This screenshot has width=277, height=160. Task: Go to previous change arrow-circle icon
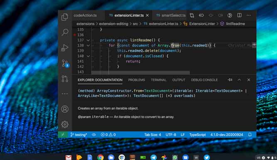click(x=201, y=15)
